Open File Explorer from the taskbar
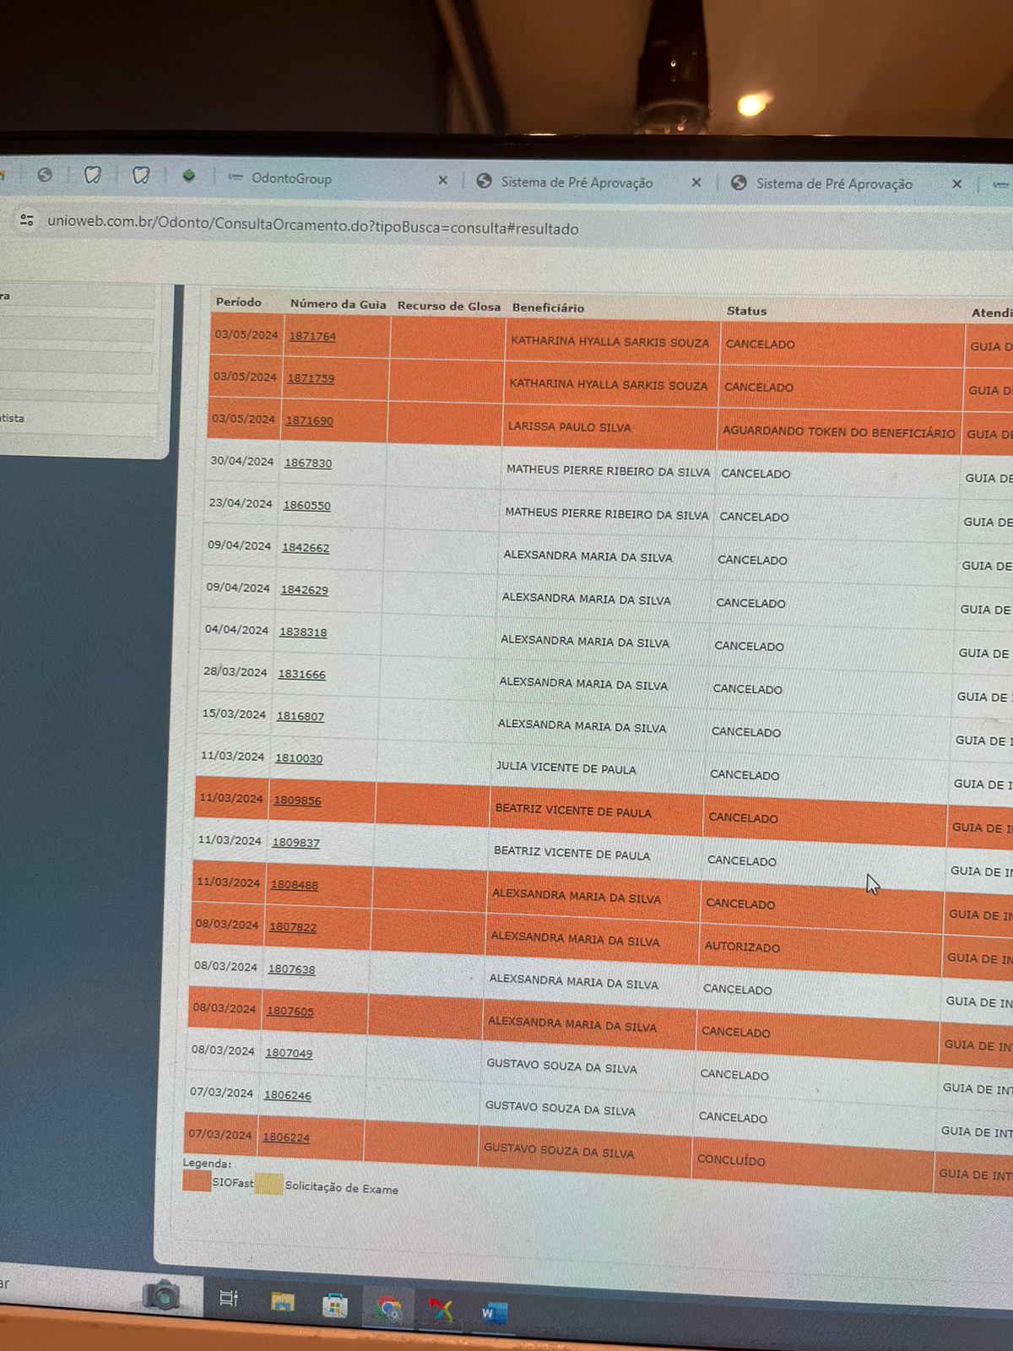Screen dimensions: 1013x1351 pyautogui.click(x=282, y=1301)
